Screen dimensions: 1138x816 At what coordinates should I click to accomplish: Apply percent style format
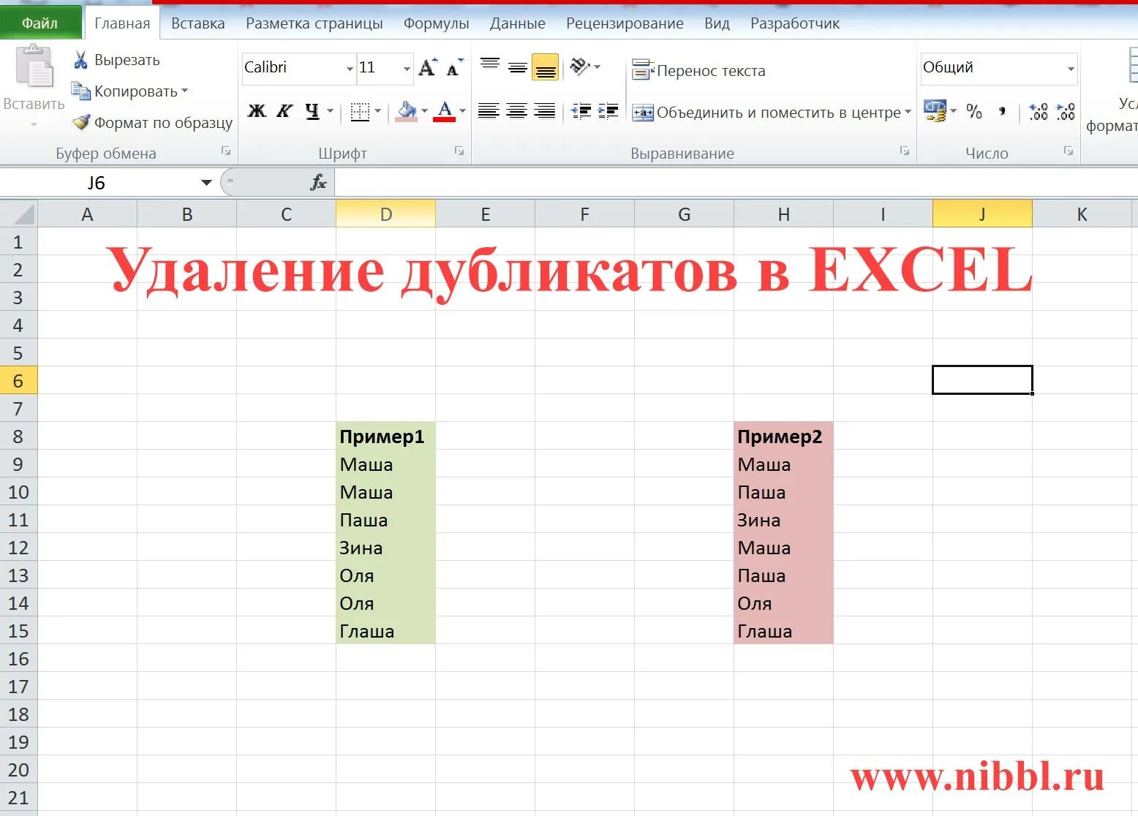[974, 111]
